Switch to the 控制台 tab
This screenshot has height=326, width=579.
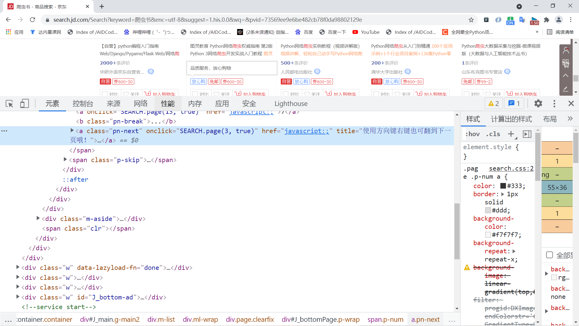tap(83, 104)
